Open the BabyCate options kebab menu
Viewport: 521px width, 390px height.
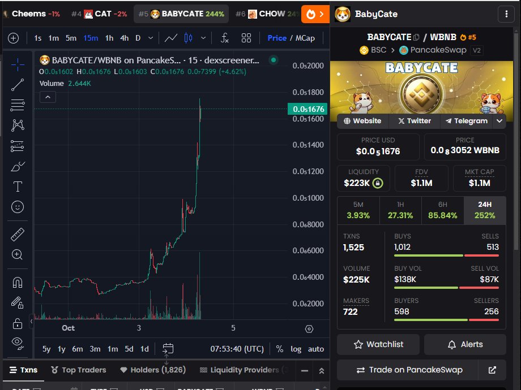click(x=506, y=14)
